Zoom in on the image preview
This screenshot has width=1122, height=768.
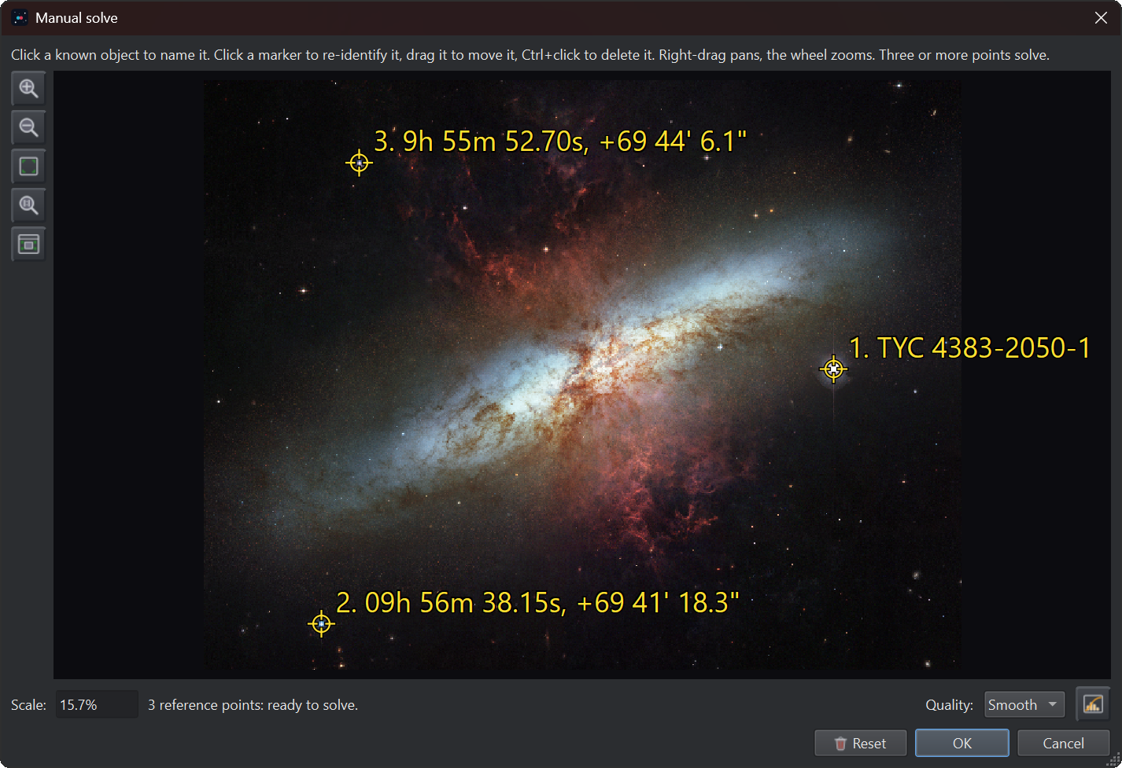point(28,89)
